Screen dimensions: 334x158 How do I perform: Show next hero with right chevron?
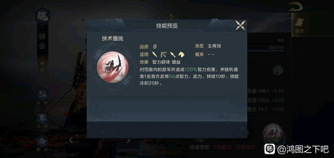pyautogui.click(x=128, y=140)
